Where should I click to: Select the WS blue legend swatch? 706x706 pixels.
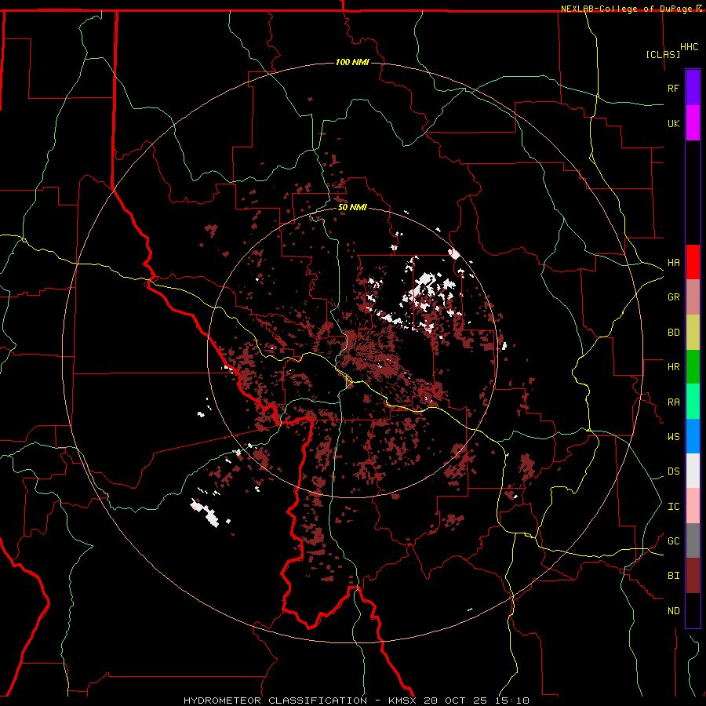tap(693, 436)
